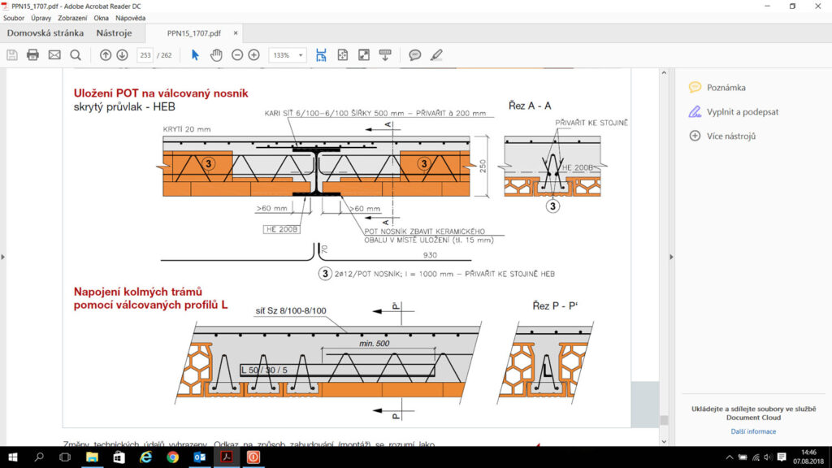The height and width of the screenshot is (468, 832).
Task: Activate the arrow selection tool
Action: 195,54
